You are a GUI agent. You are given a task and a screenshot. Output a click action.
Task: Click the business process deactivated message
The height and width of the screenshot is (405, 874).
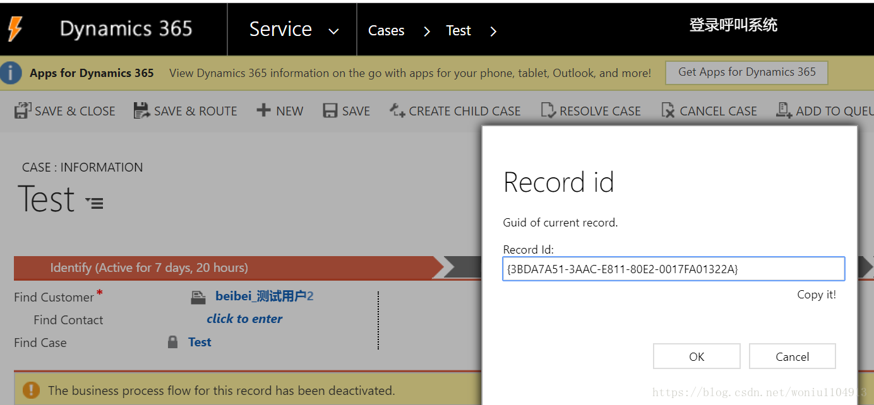pyautogui.click(x=221, y=390)
